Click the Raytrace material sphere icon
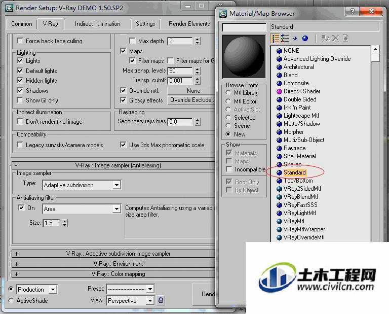 click(279, 148)
